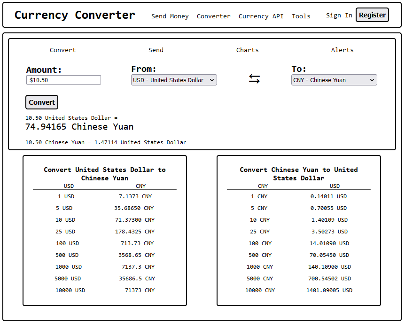Open the Sign In link
This screenshot has width=405, height=325.
[339, 15]
